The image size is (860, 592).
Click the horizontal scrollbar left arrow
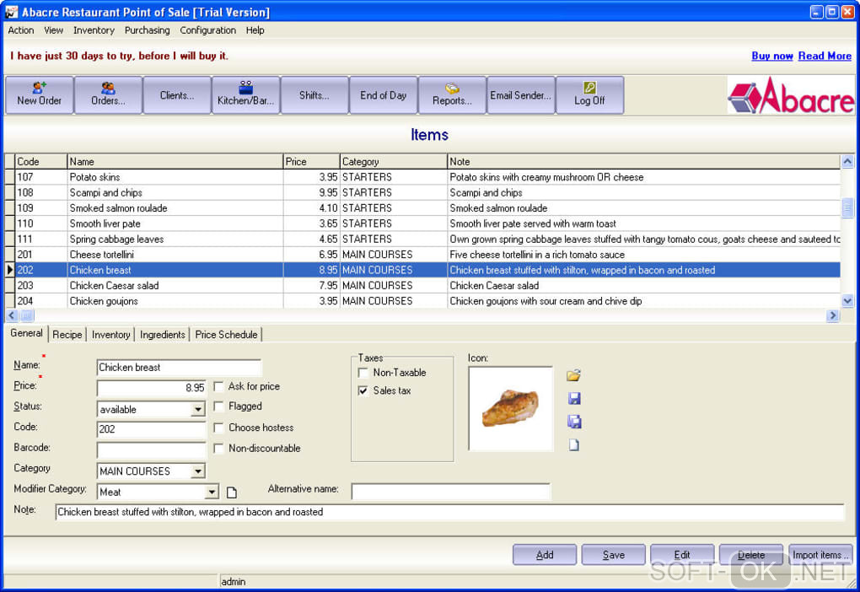pyautogui.click(x=12, y=315)
